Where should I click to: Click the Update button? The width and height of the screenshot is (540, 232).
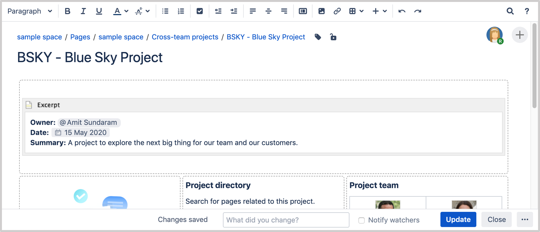pos(458,220)
